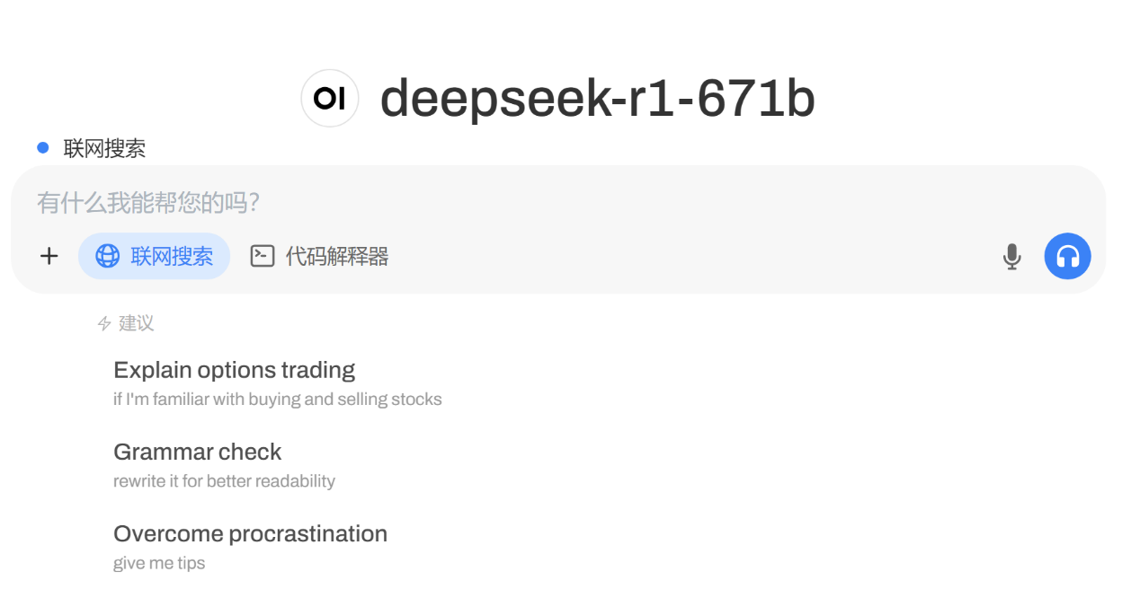Click the 建议 suggestions label
The width and height of the screenshot is (1140, 589).
(137, 323)
